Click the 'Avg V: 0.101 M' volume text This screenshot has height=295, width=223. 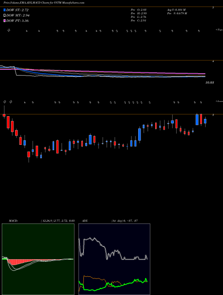[176, 10]
